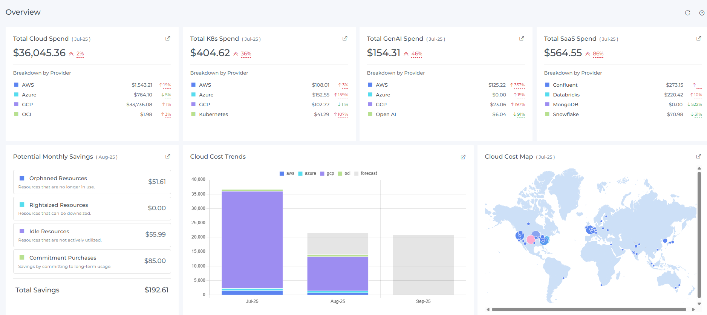Toggle the aws series in chart legend
This screenshot has width=707, height=315.
[x=287, y=174]
